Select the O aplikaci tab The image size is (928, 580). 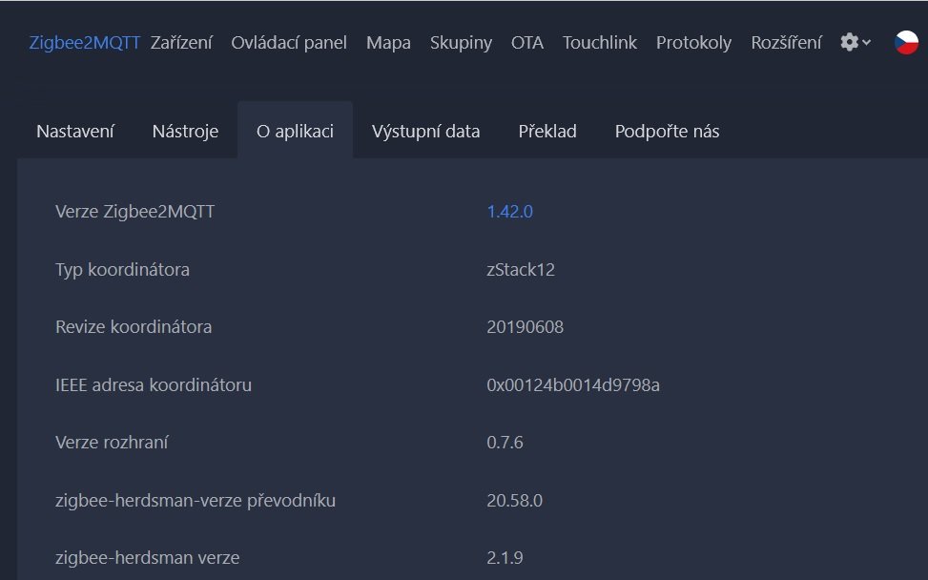pyautogui.click(x=295, y=132)
